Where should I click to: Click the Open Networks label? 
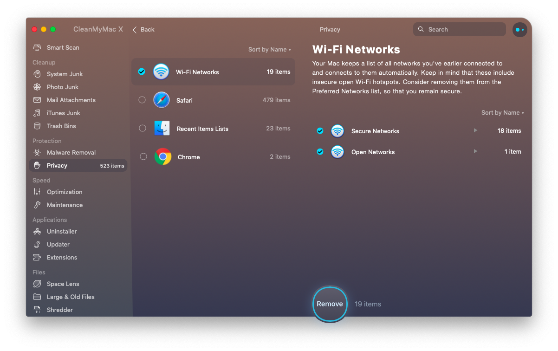pyautogui.click(x=373, y=152)
